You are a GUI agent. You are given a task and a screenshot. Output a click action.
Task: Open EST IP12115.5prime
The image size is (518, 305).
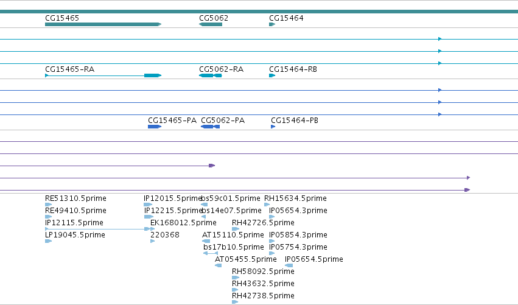coord(74,223)
